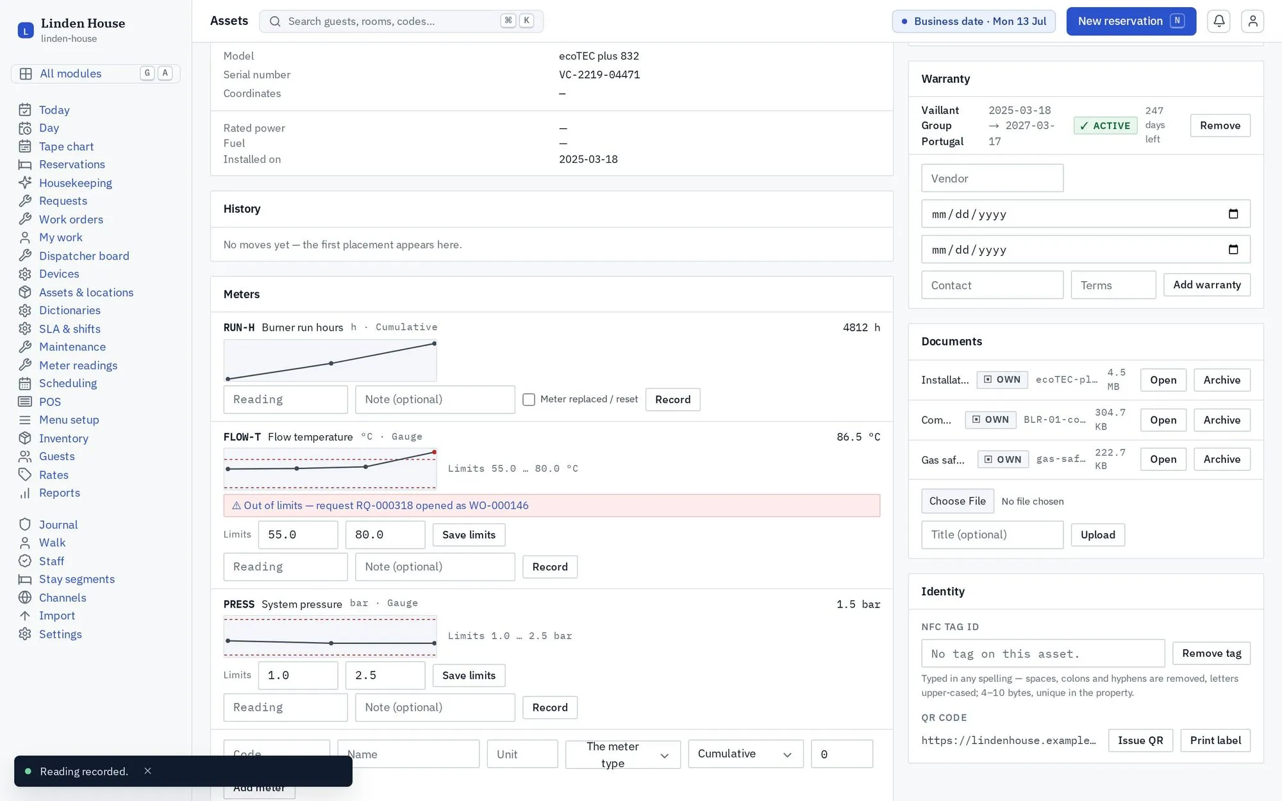Go to Work orders module
Image resolution: width=1282 pixels, height=801 pixels.
pyautogui.click(x=71, y=220)
